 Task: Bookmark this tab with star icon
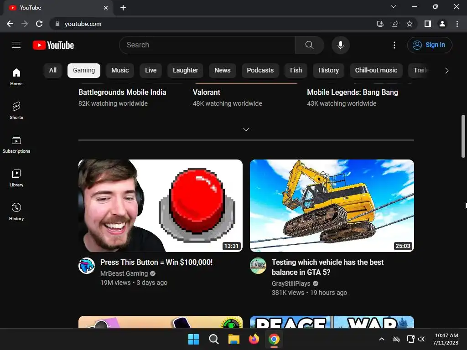click(410, 24)
